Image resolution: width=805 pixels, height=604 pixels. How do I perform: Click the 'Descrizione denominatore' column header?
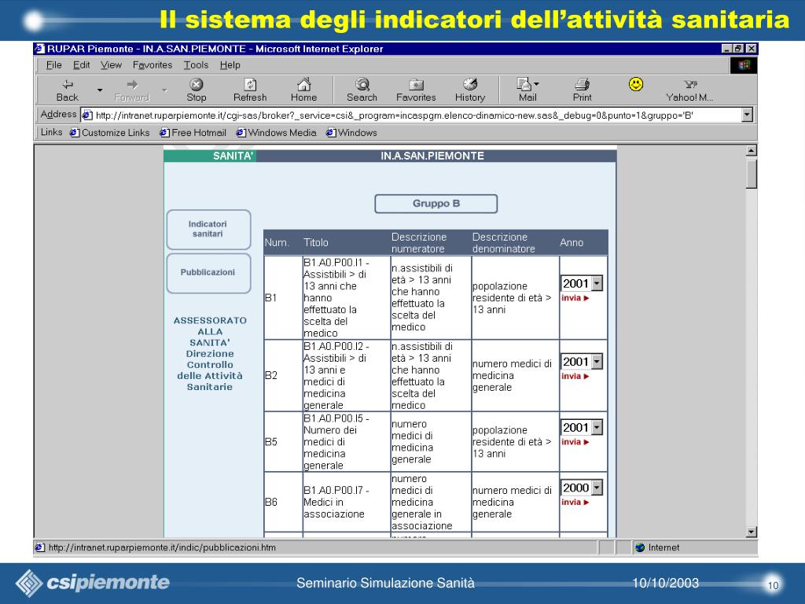[x=504, y=243]
